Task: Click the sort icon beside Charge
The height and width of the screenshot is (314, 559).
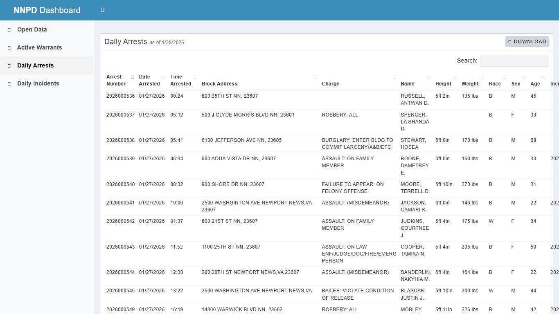Action: (x=394, y=77)
